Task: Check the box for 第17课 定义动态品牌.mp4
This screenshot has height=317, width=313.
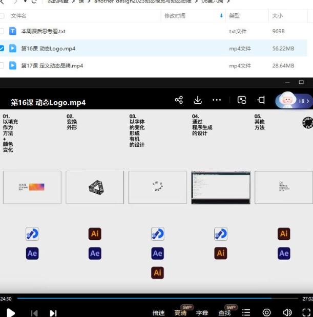Action: point(2,65)
